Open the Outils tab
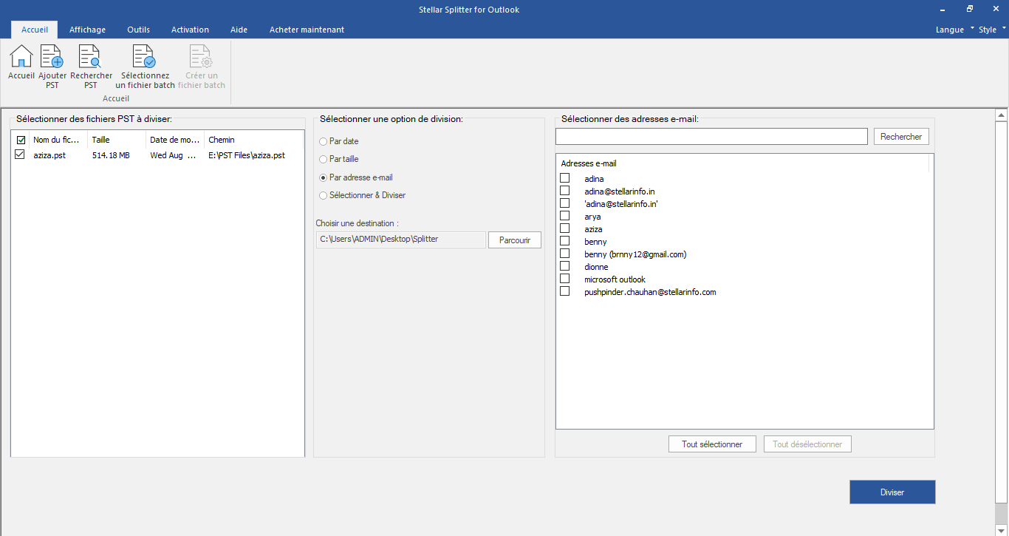1009x536 pixels. [x=138, y=30]
